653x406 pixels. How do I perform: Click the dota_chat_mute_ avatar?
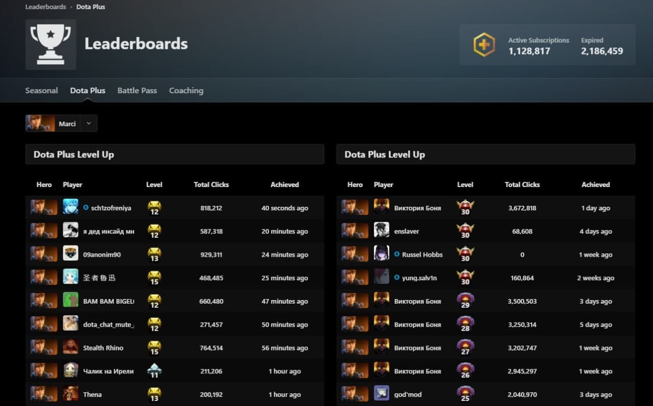(x=70, y=324)
